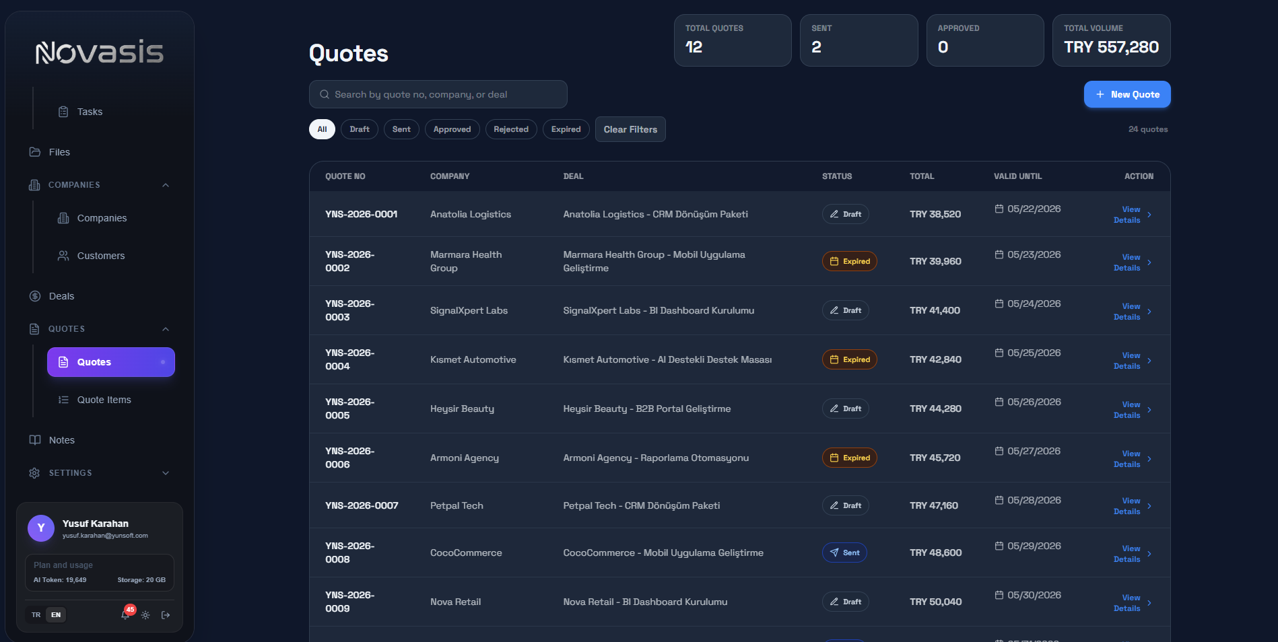Screen dimensions: 1278x642
Task: Click the calendar icon beside 05/29/2026
Action: pyautogui.click(x=999, y=546)
